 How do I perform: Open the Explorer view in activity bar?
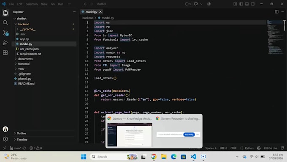tap(5, 13)
